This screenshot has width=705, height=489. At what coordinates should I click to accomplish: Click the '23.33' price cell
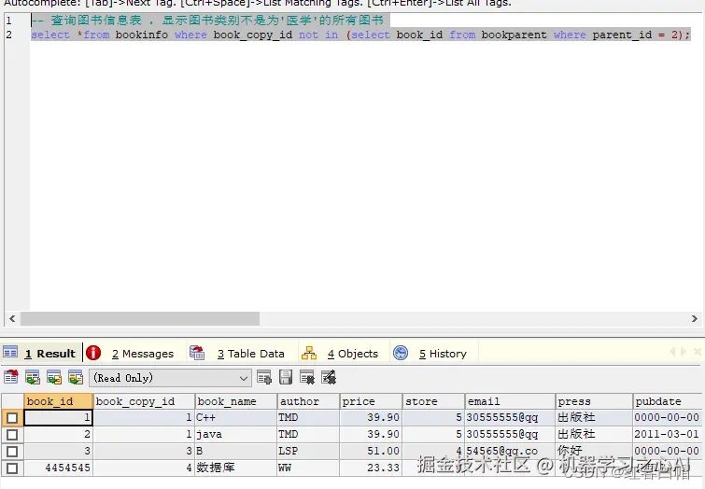point(371,468)
